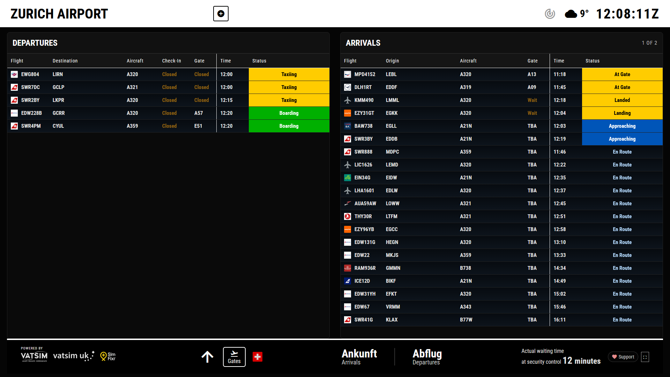
Task: Click the circular refresh timer icon
Action: [550, 14]
